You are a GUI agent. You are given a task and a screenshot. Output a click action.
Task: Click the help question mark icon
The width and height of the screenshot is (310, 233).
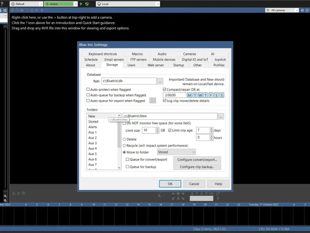pos(2,4)
